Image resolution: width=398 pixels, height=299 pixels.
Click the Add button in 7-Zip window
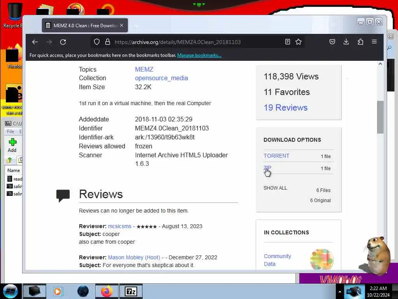tap(12, 146)
